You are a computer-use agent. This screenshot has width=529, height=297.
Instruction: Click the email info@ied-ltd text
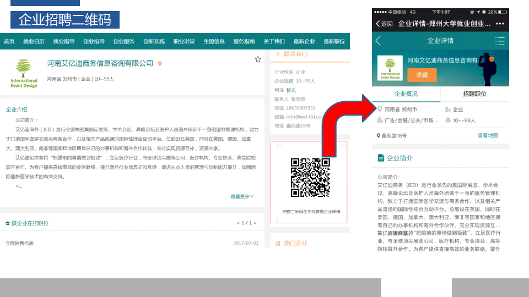[x=304, y=117]
